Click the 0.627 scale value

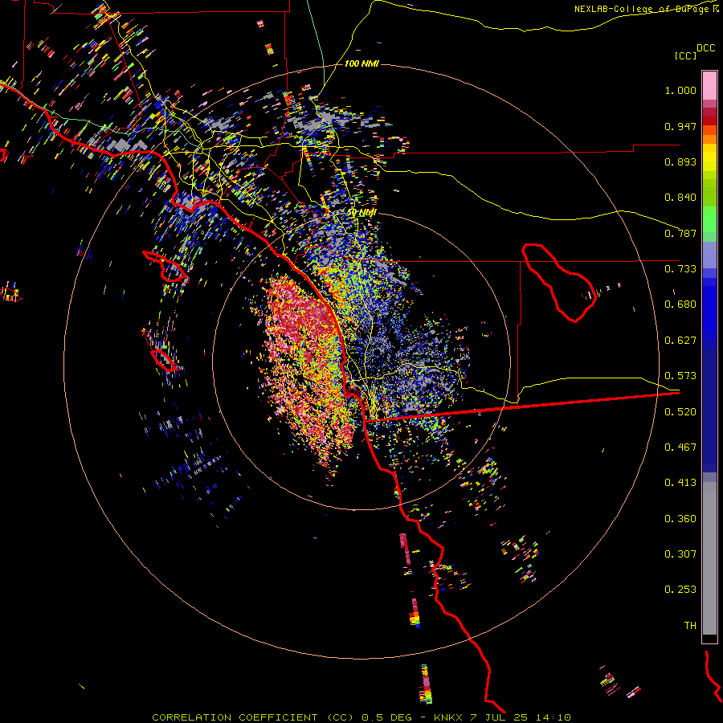pos(680,341)
